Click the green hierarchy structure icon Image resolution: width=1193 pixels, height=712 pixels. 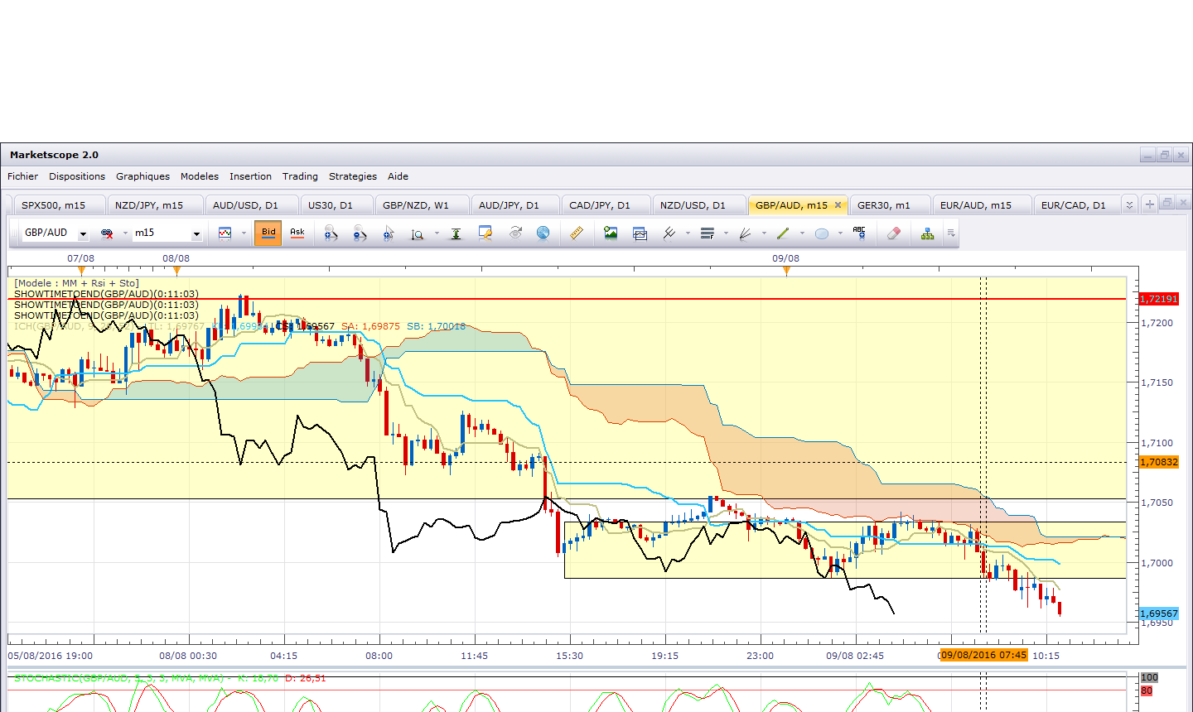point(928,233)
